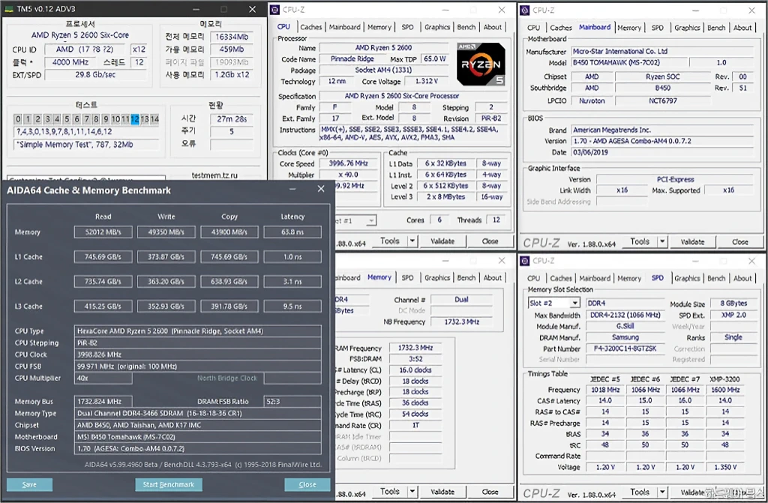The width and height of the screenshot is (768, 503).
Task: Click the AIDA64 Memory Latency 63.8 ns field
Action: tap(292, 232)
